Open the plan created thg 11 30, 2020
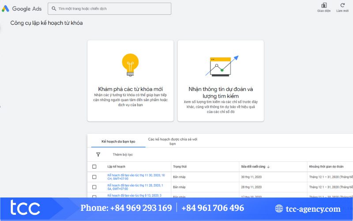This screenshot has width=353, height=221. tap(135, 177)
